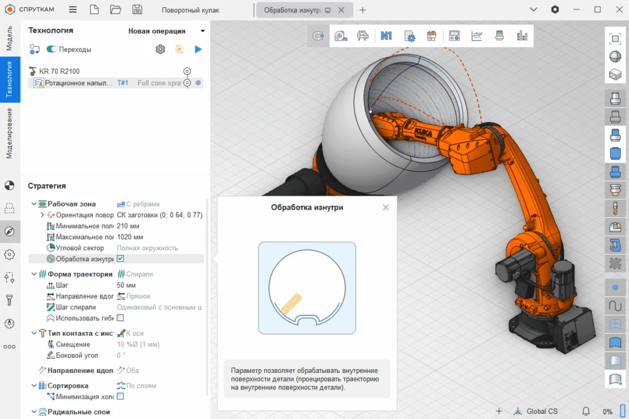Edit the Шаг value 50 мм

coord(127,285)
